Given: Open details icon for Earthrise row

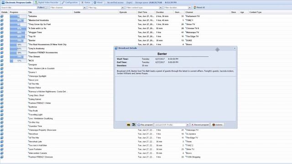Looking at the screenshot, I should [x=2, y=107].
